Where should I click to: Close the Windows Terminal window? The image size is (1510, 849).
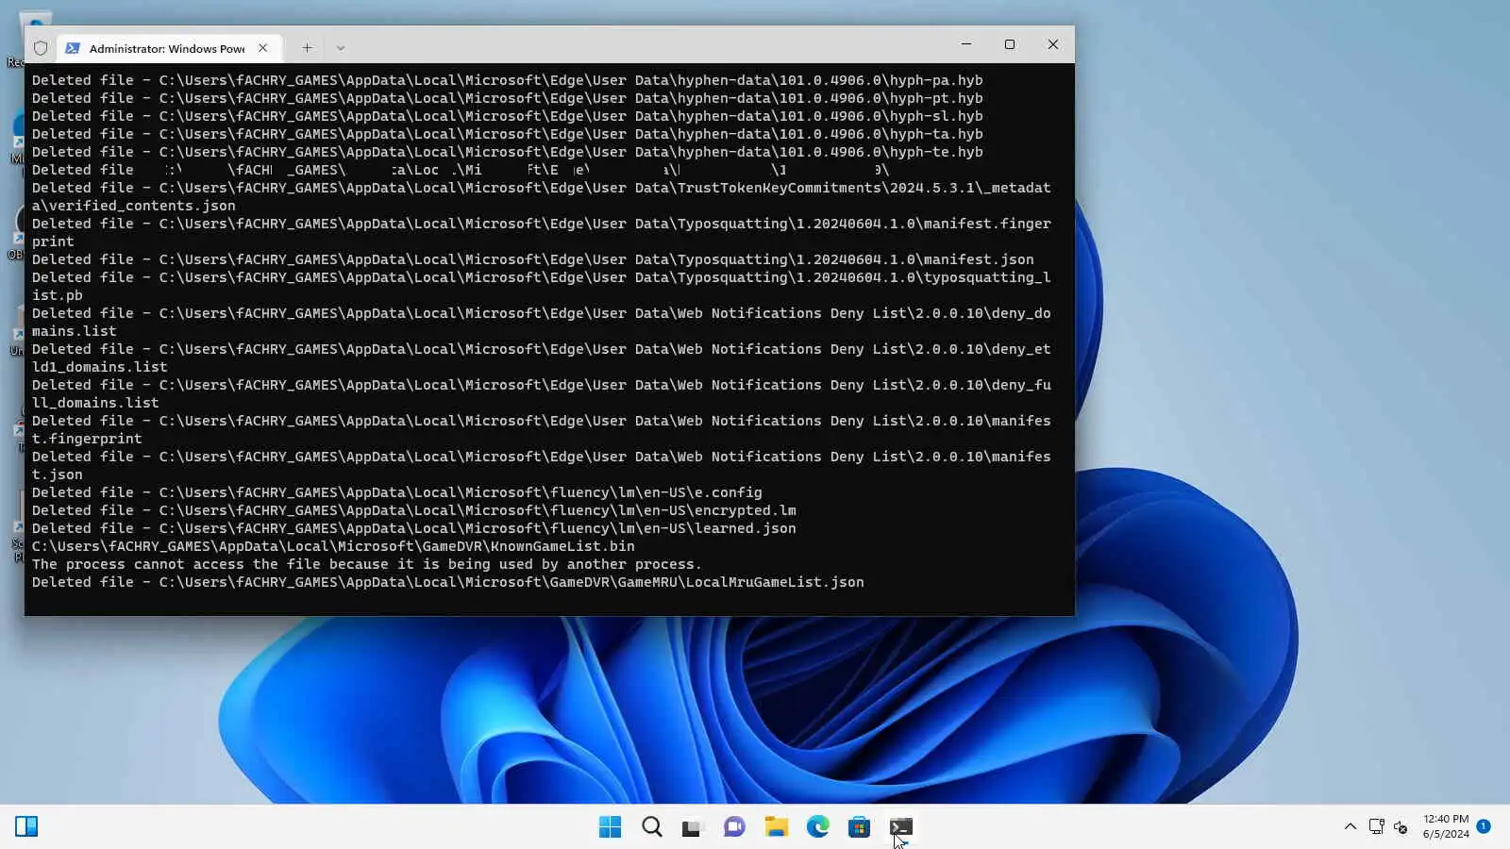coord(1053,44)
